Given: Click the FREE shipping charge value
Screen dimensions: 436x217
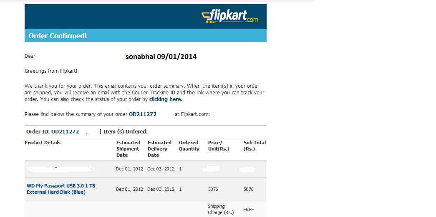Looking at the screenshot, I should (249, 210).
